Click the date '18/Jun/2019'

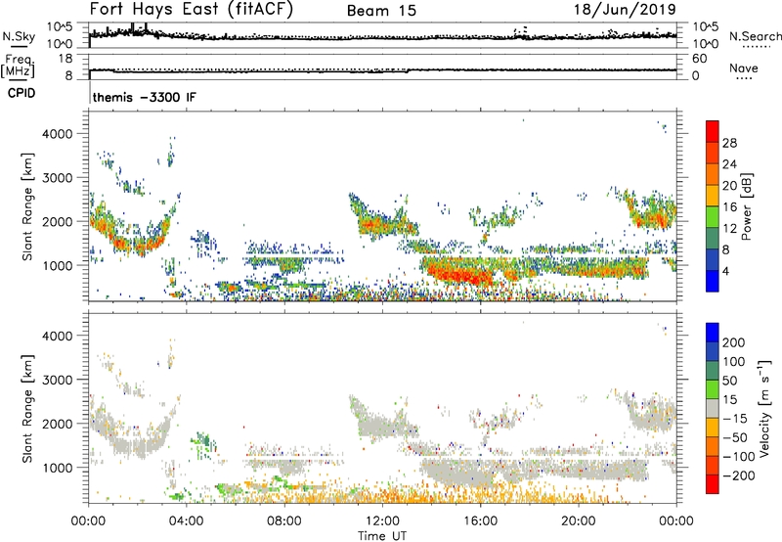[625, 9]
